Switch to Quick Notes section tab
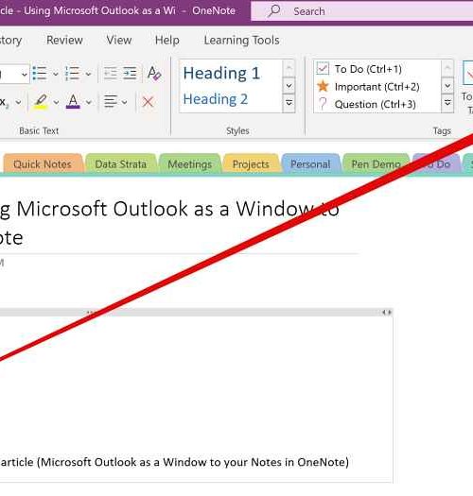The width and height of the screenshot is (473, 496). click(x=43, y=164)
